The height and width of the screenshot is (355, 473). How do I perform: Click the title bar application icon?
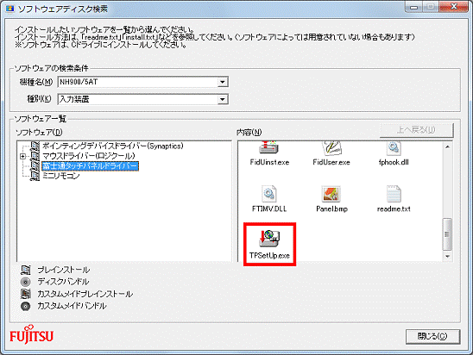[10, 9]
